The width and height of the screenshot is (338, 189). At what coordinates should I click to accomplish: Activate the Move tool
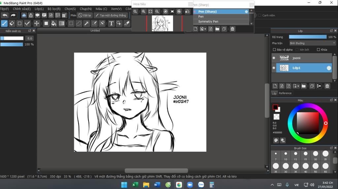[37, 23]
